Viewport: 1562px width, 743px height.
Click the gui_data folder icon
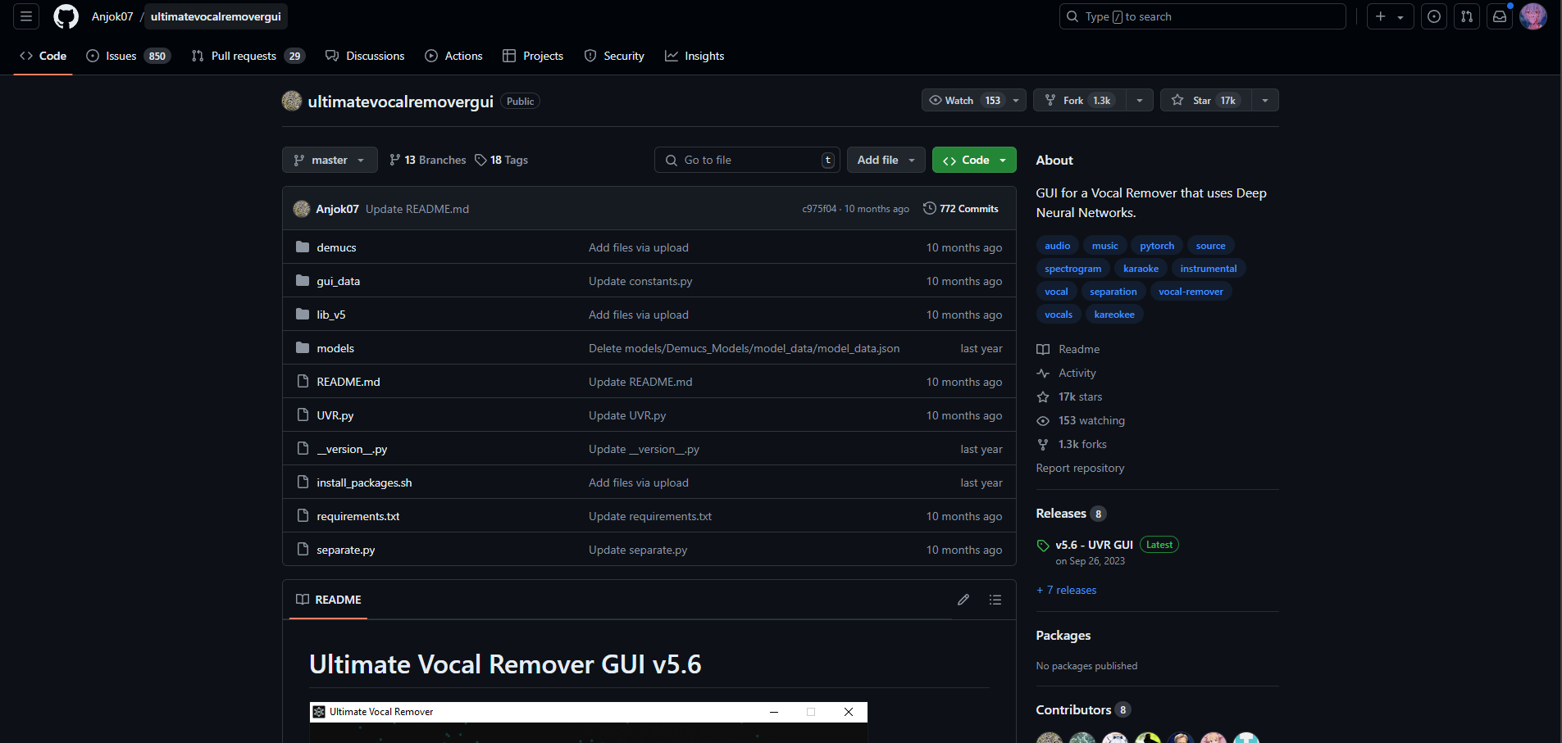pyautogui.click(x=303, y=280)
